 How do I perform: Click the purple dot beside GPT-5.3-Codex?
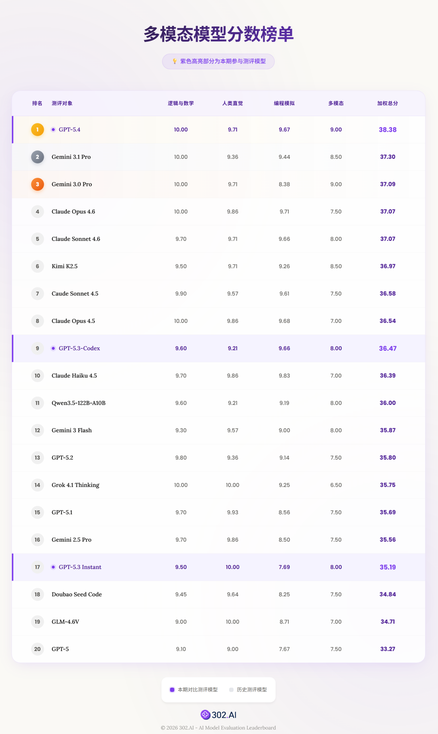[x=53, y=348]
